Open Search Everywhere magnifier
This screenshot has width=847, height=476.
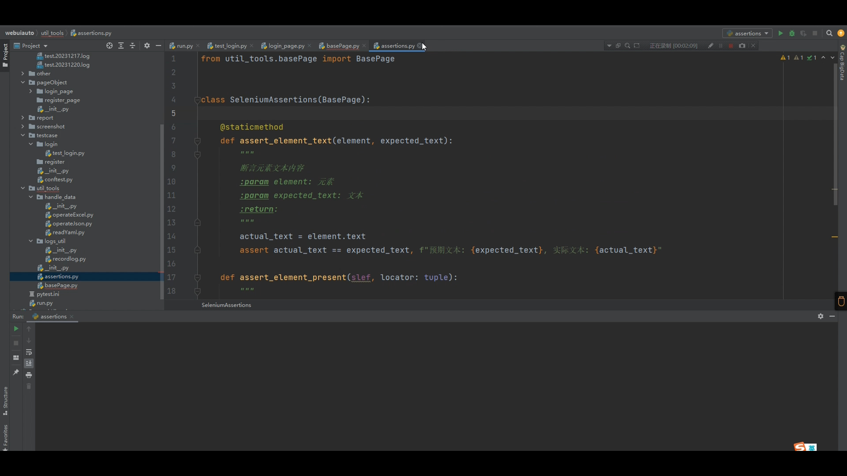(x=829, y=33)
